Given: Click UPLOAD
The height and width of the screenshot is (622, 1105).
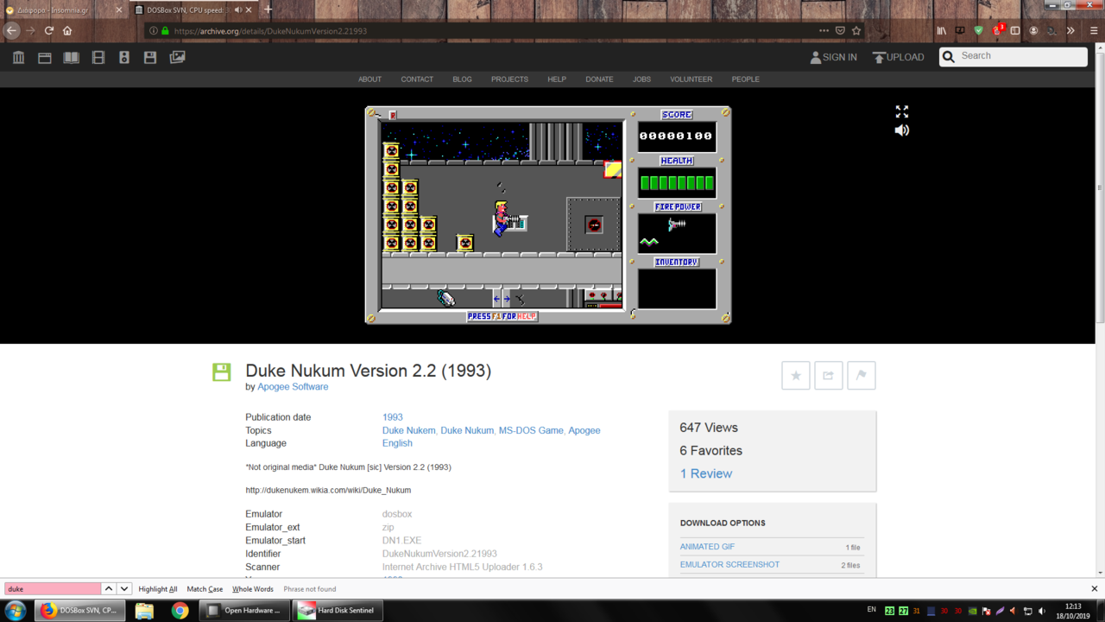Looking at the screenshot, I should click(x=899, y=57).
